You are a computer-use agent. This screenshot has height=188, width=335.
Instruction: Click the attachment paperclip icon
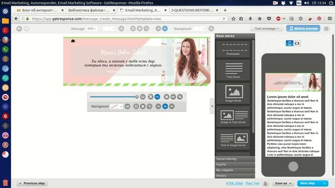265,183
